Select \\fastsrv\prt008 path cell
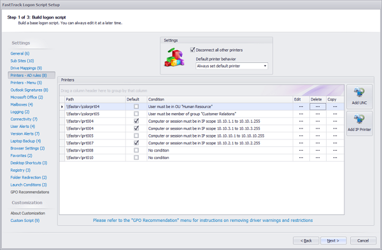 point(95,150)
